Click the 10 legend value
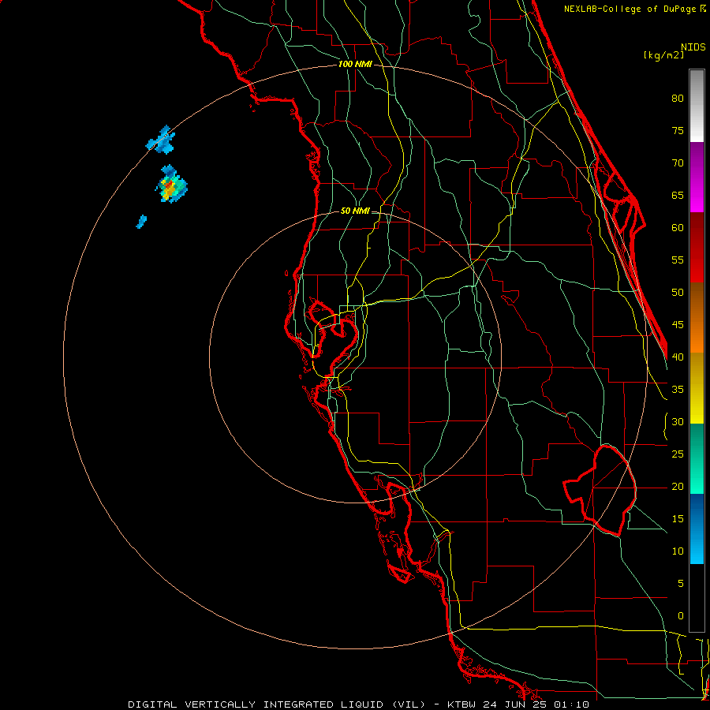Image resolution: width=710 pixels, height=710 pixels. (678, 551)
